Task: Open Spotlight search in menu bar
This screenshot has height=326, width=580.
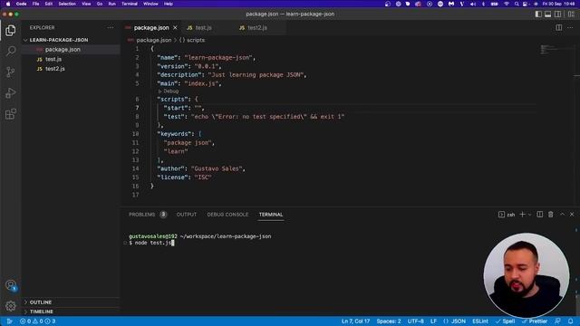Action: tap(517, 4)
